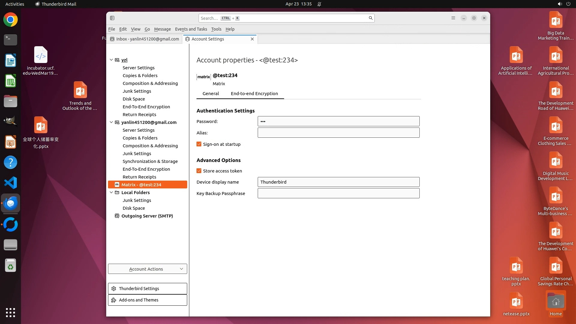Screen dimensions: 576x324
Task: Collapse the yanlin451200@gmail.com account tree
Action: pyautogui.click(x=111, y=122)
